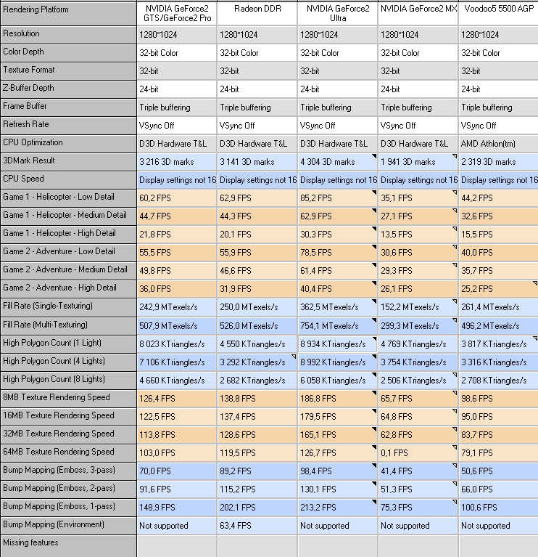Click comment marker on Voodoo5 Adventure High Detail cell
Viewport: 538px width, 557px height.
pyautogui.click(x=535, y=283)
